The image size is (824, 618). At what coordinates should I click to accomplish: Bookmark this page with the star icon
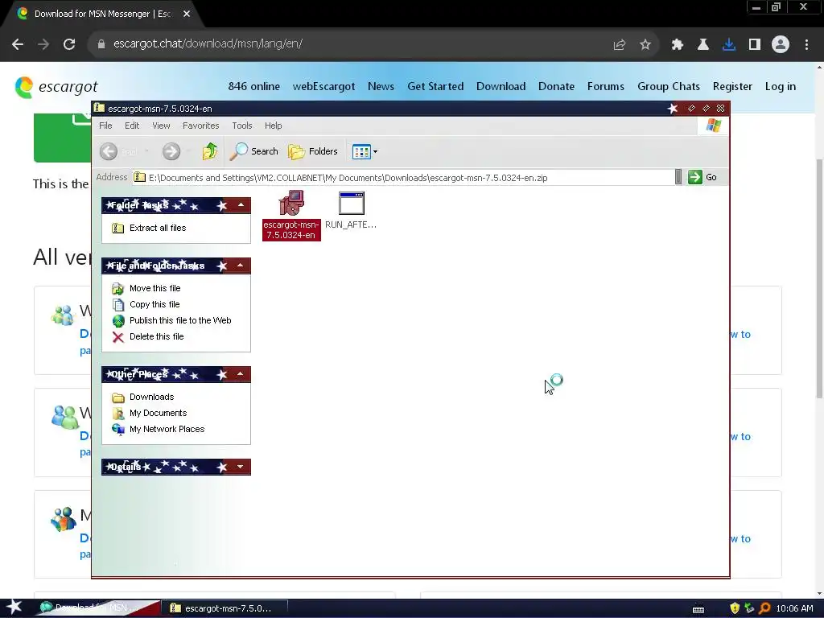tap(645, 45)
